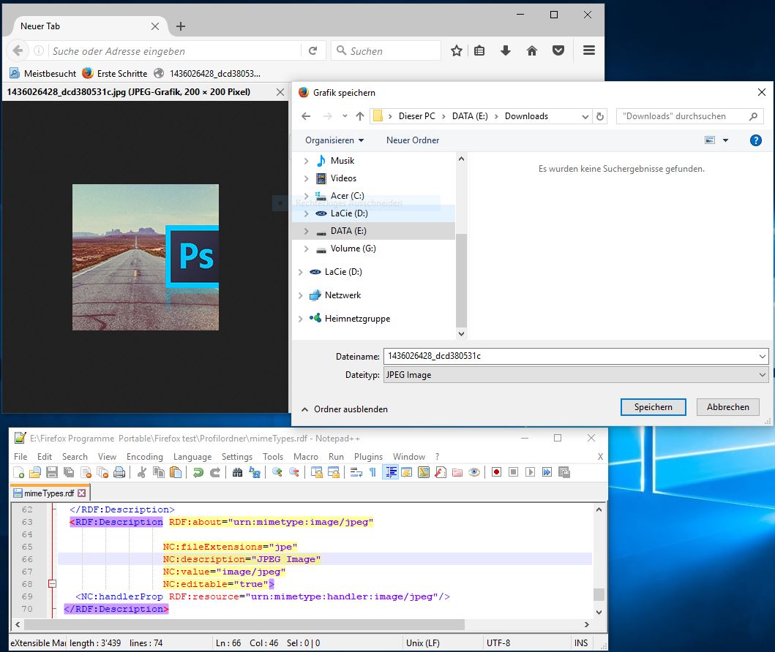Open the Organisieren dropdown menu
This screenshot has height=652, width=775.
point(334,140)
